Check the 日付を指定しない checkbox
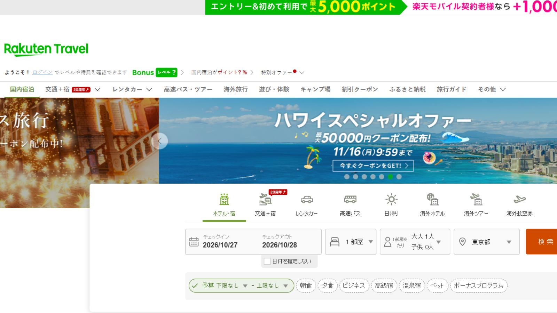Image resolution: width=557 pixels, height=313 pixels. (x=267, y=261)
